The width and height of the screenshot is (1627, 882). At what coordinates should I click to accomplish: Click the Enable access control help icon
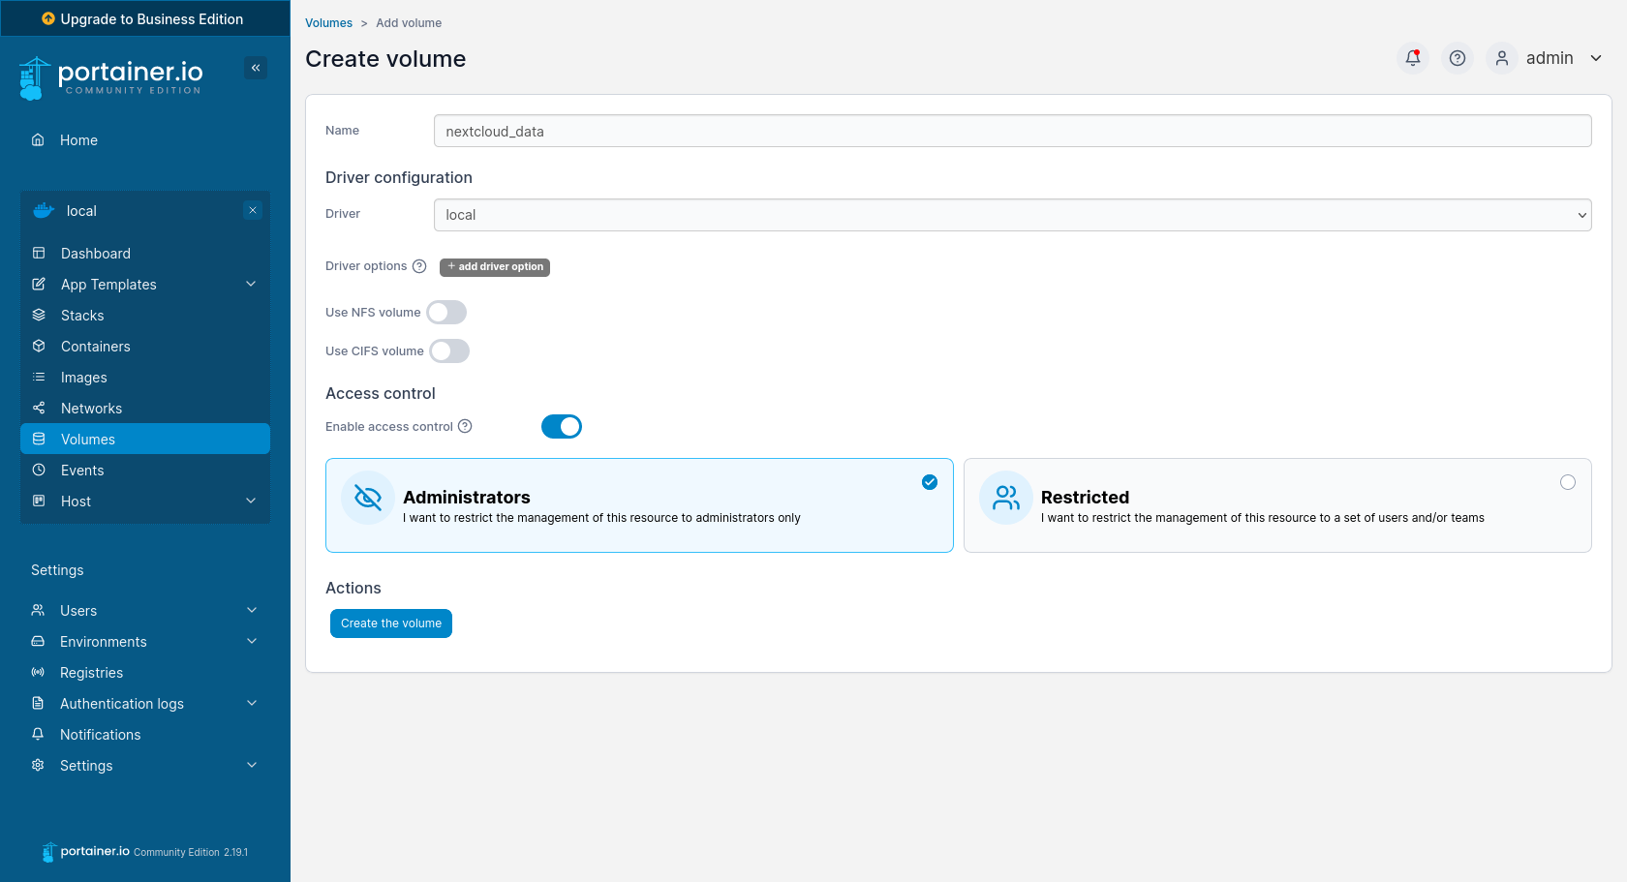click(465, 426)
